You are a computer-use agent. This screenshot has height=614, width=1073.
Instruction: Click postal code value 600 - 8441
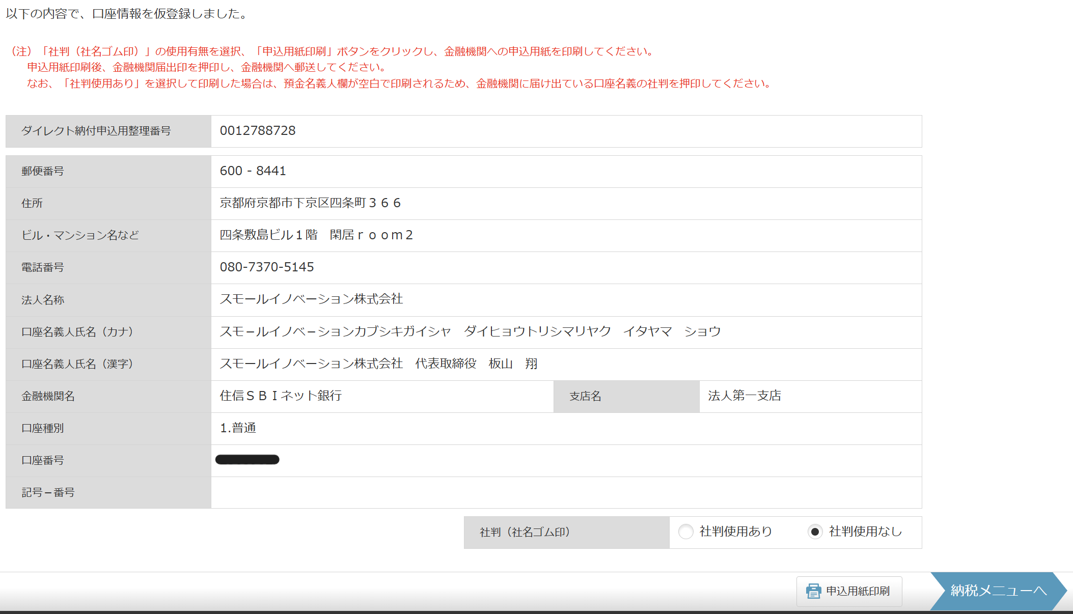(253, 171)
